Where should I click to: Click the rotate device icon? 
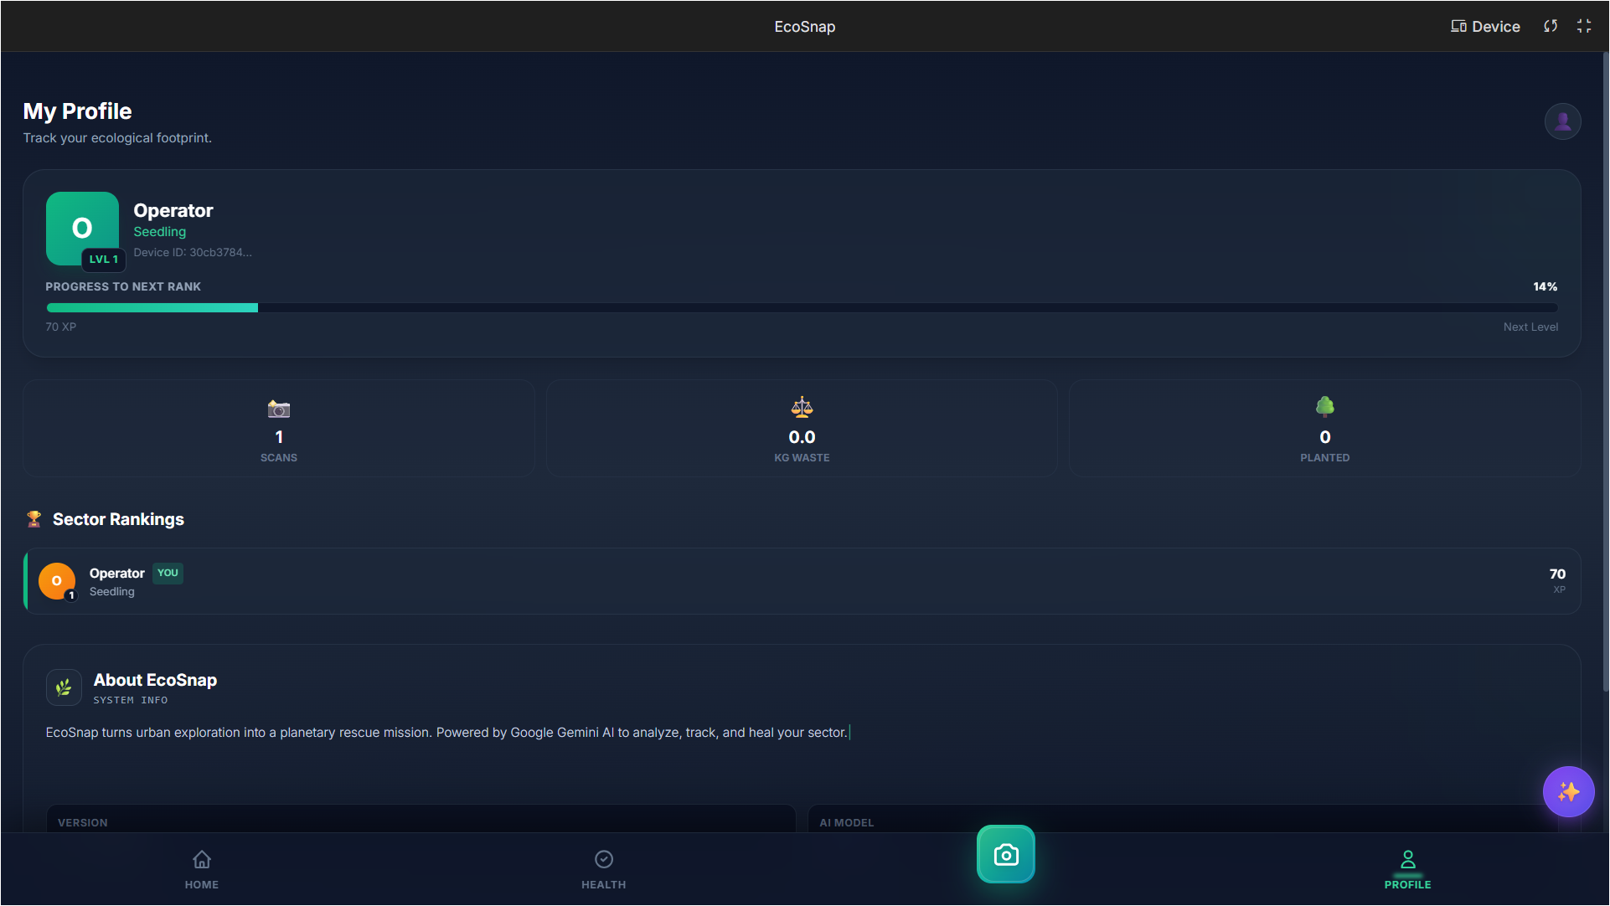pyautogui.click(x=1551, y=26)
